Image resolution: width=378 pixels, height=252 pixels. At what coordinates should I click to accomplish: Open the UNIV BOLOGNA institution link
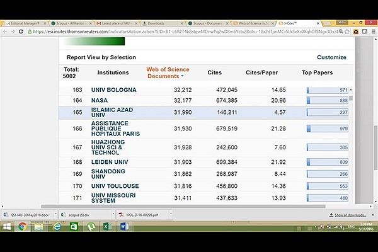[x=114, y=90]
